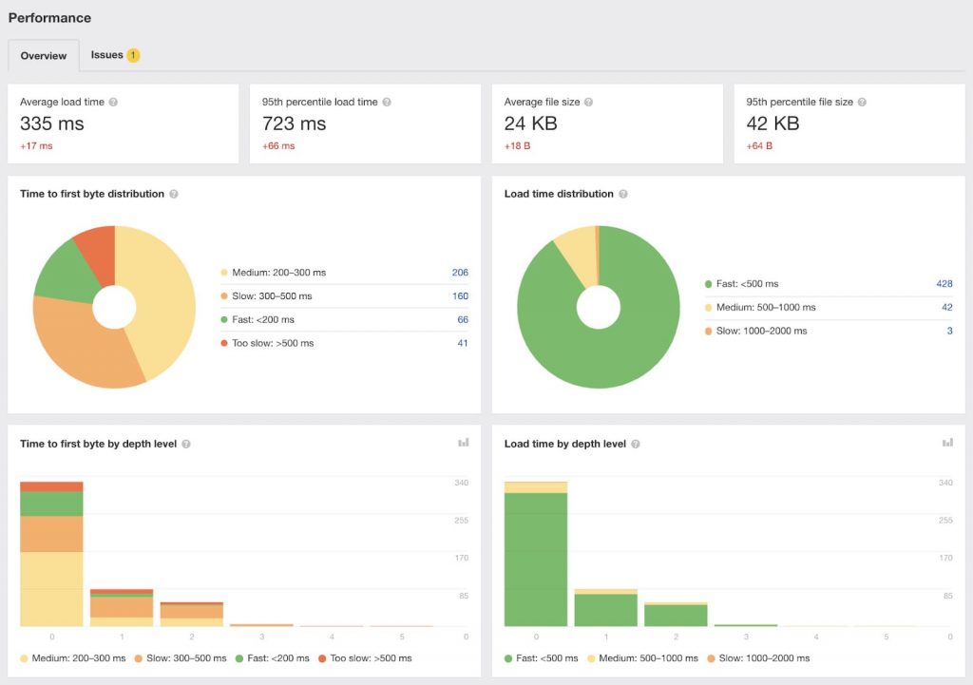Open help for Load time by depth level

coord(636,444)
